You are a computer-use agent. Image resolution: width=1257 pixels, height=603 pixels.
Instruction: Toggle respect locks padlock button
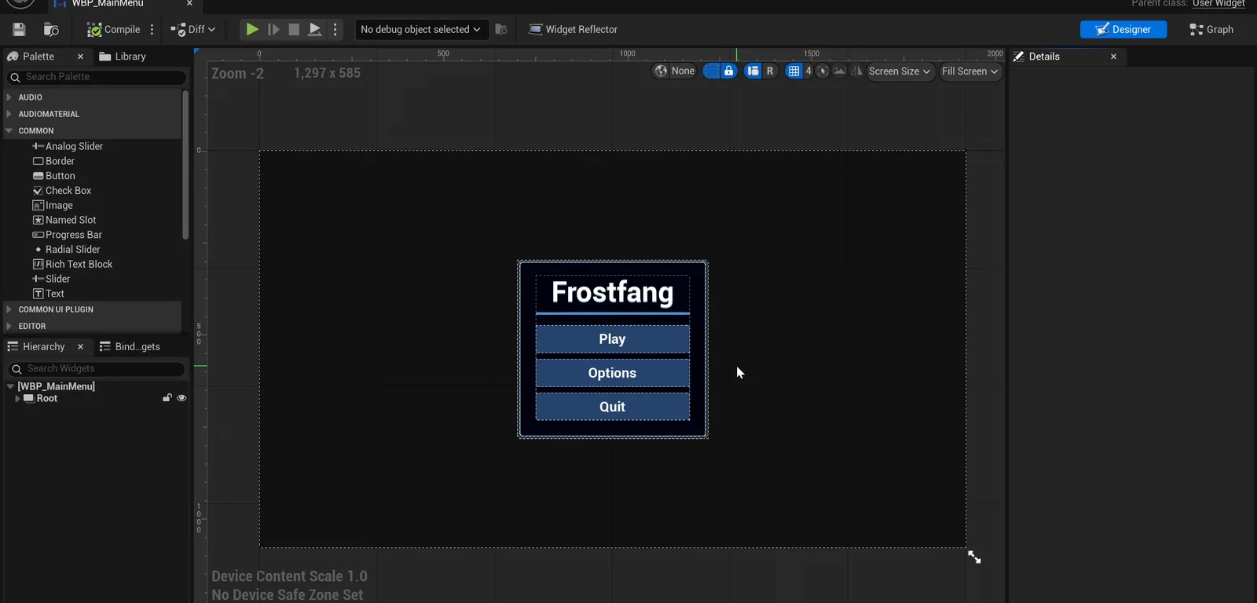tap(729, 71)
